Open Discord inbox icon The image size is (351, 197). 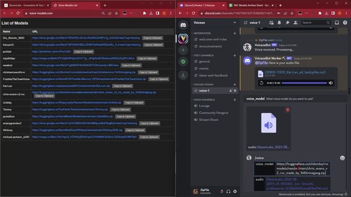[337, 22]
